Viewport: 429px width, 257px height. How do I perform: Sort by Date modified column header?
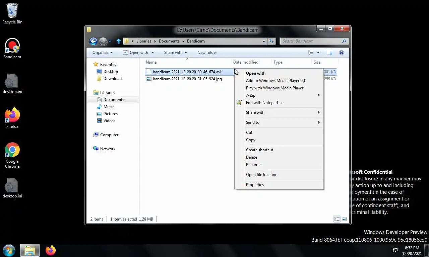click(x=251, y=62)
